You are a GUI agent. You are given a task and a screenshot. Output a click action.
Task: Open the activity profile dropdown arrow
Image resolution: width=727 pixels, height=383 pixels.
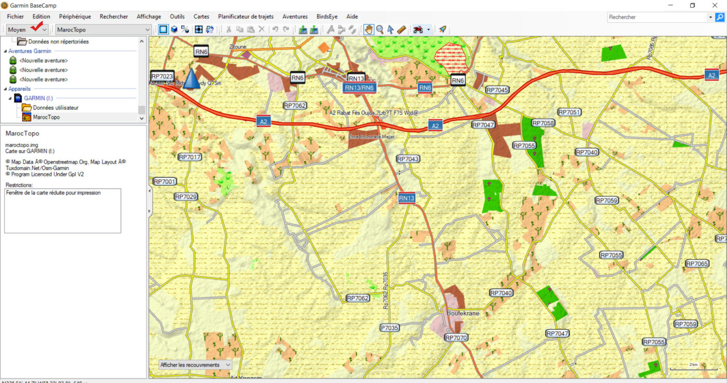(x=428, y=30)
